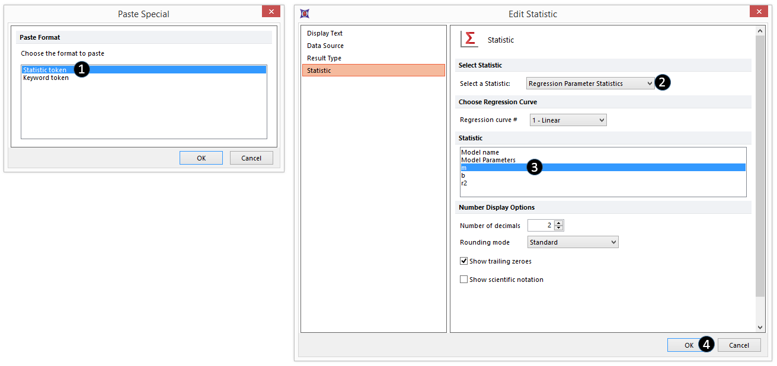Decrease number of decimals with down arrow
The image size is (777, 366).
pyautogui.click(x=559, y=228)
